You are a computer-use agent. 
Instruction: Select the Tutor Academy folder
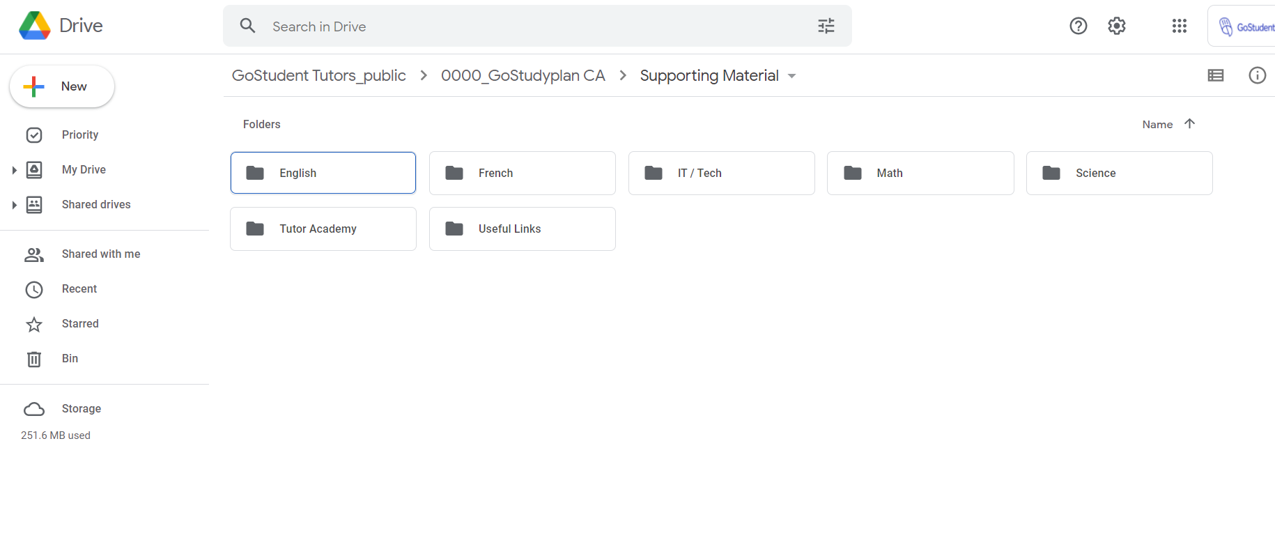[323, 229]
